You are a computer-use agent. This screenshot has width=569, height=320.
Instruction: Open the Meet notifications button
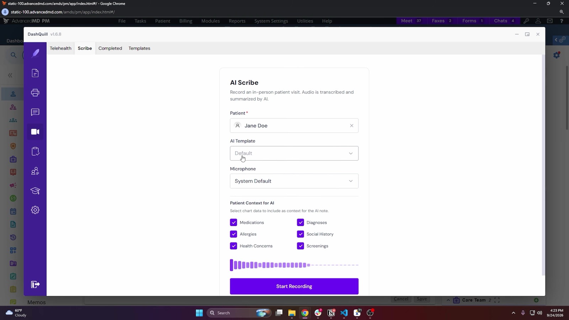click(411, 21)
